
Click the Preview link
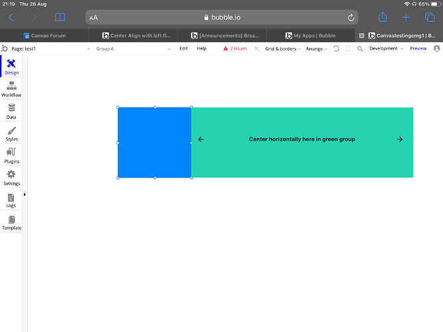pos(418,48)
